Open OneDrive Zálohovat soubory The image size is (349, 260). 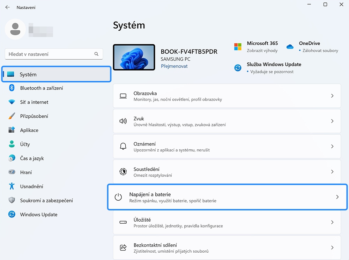pyautogui.click(x=320, y=51)
